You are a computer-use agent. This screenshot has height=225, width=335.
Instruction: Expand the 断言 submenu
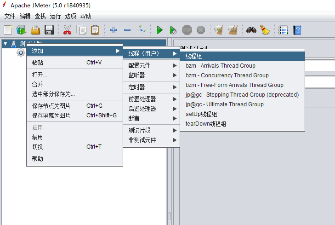[x=152, y=118]
